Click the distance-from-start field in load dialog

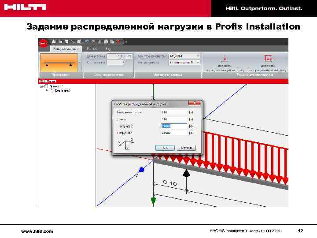(x=174, y=112)
